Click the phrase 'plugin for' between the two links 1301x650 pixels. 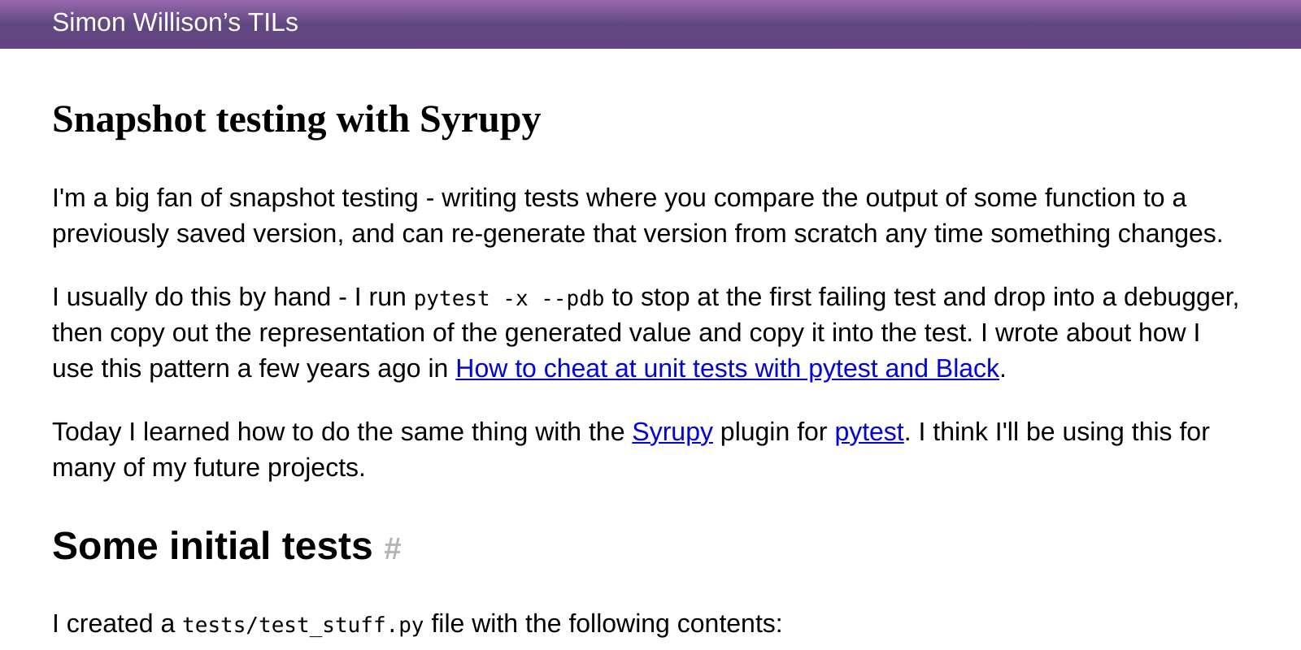(774, 431)
